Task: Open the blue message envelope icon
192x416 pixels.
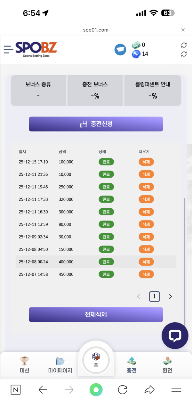Action: click(x=120, y=50)
